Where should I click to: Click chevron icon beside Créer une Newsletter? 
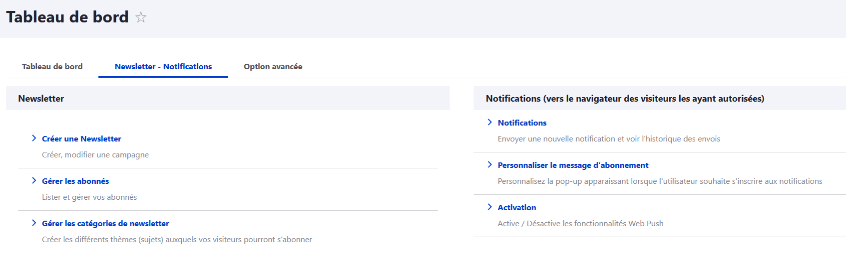coord(34,138)
